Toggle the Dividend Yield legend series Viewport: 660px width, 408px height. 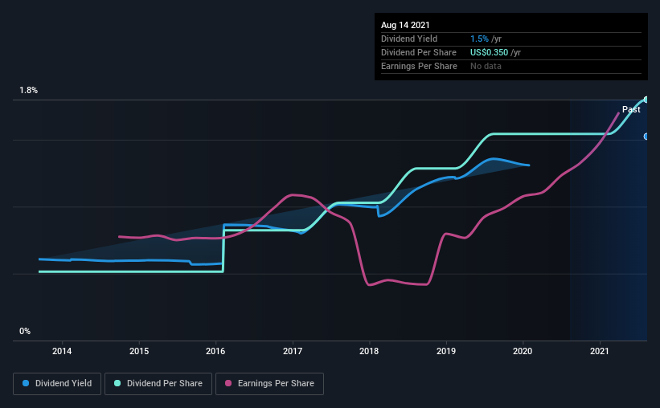[x=57, y=384]
